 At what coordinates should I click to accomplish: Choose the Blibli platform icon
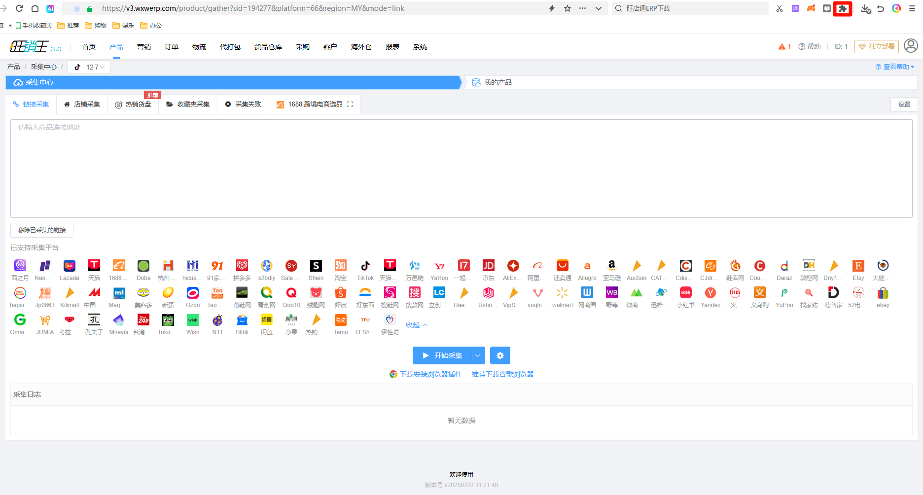click(x=242, y=320)
